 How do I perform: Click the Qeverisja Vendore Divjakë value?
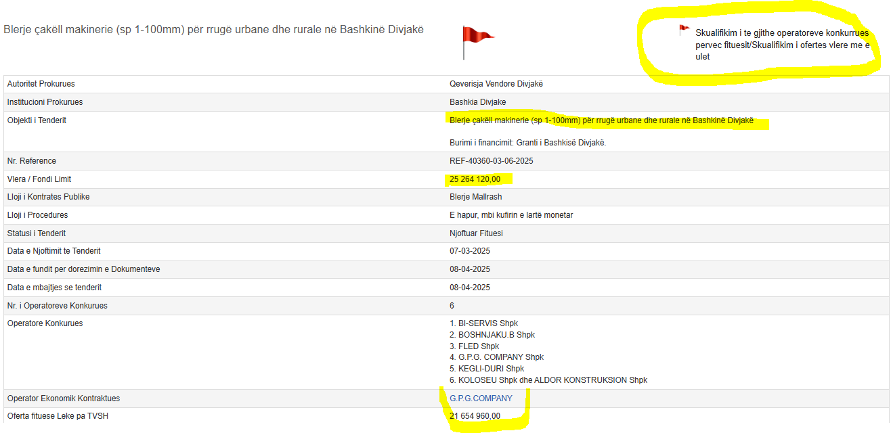click(496, 84)
